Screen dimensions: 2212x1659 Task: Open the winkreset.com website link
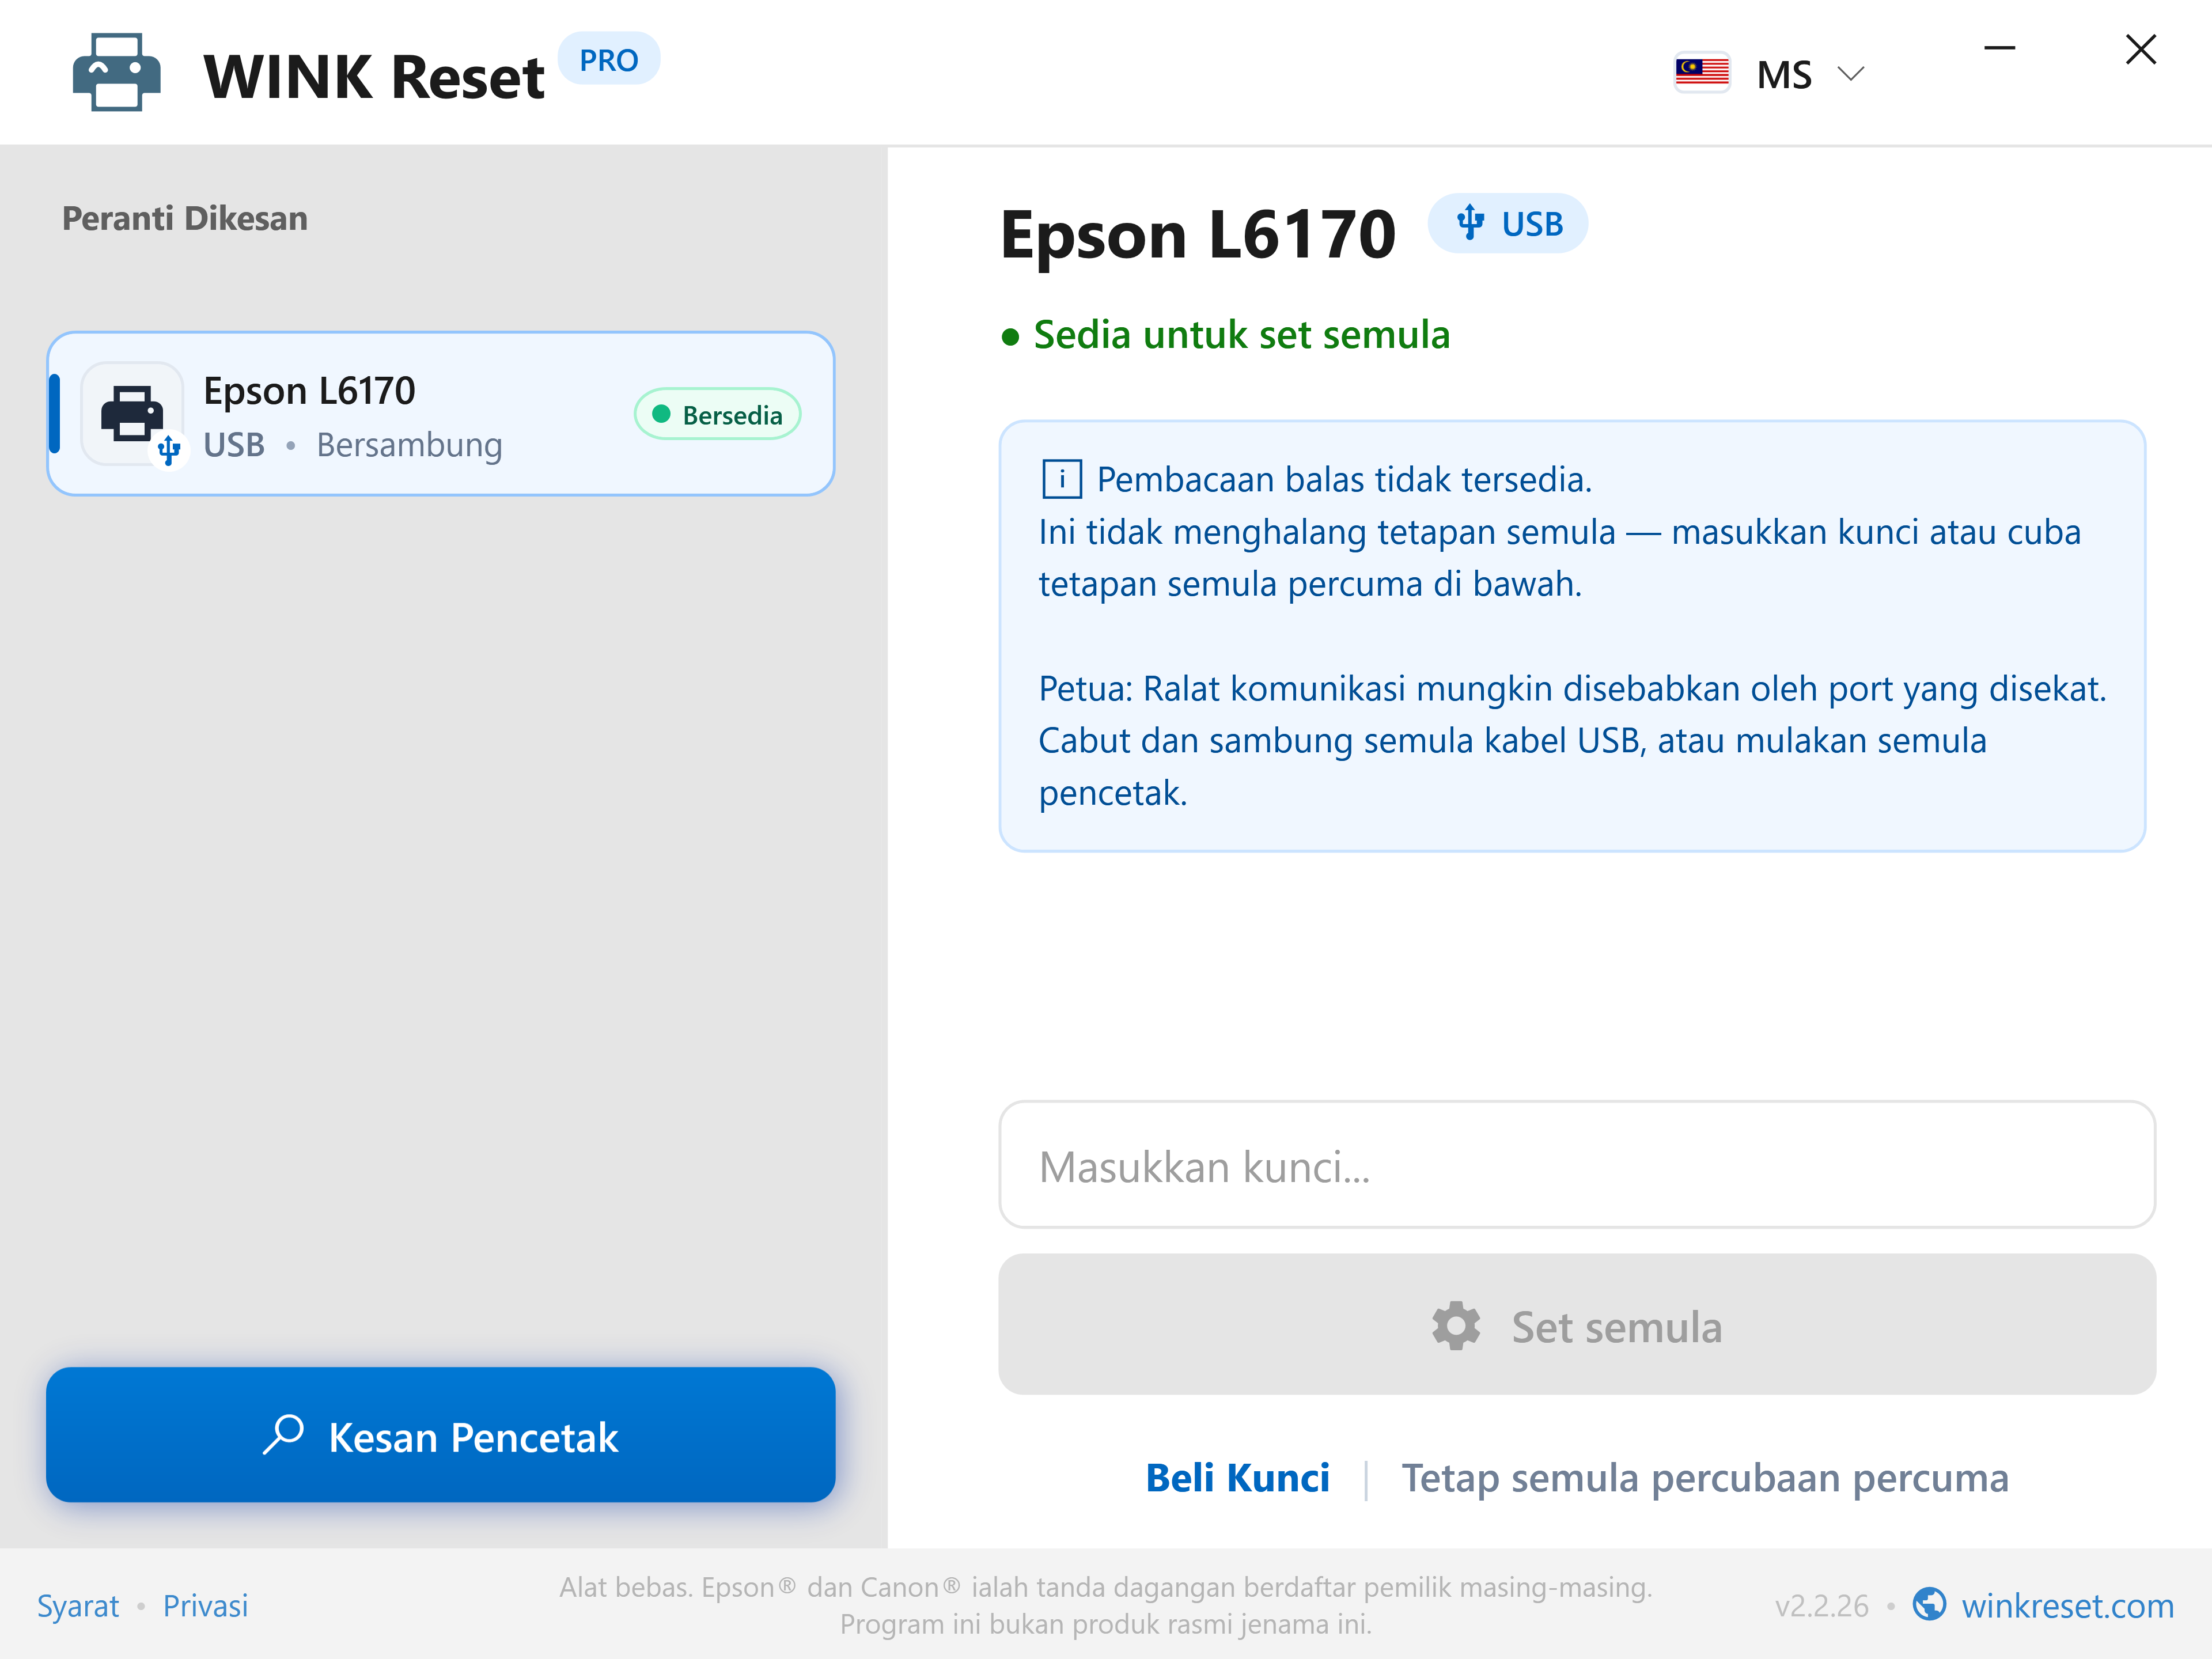pos(2067,1606)
